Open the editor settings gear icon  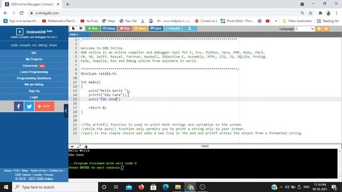click(x=326, y=29)
